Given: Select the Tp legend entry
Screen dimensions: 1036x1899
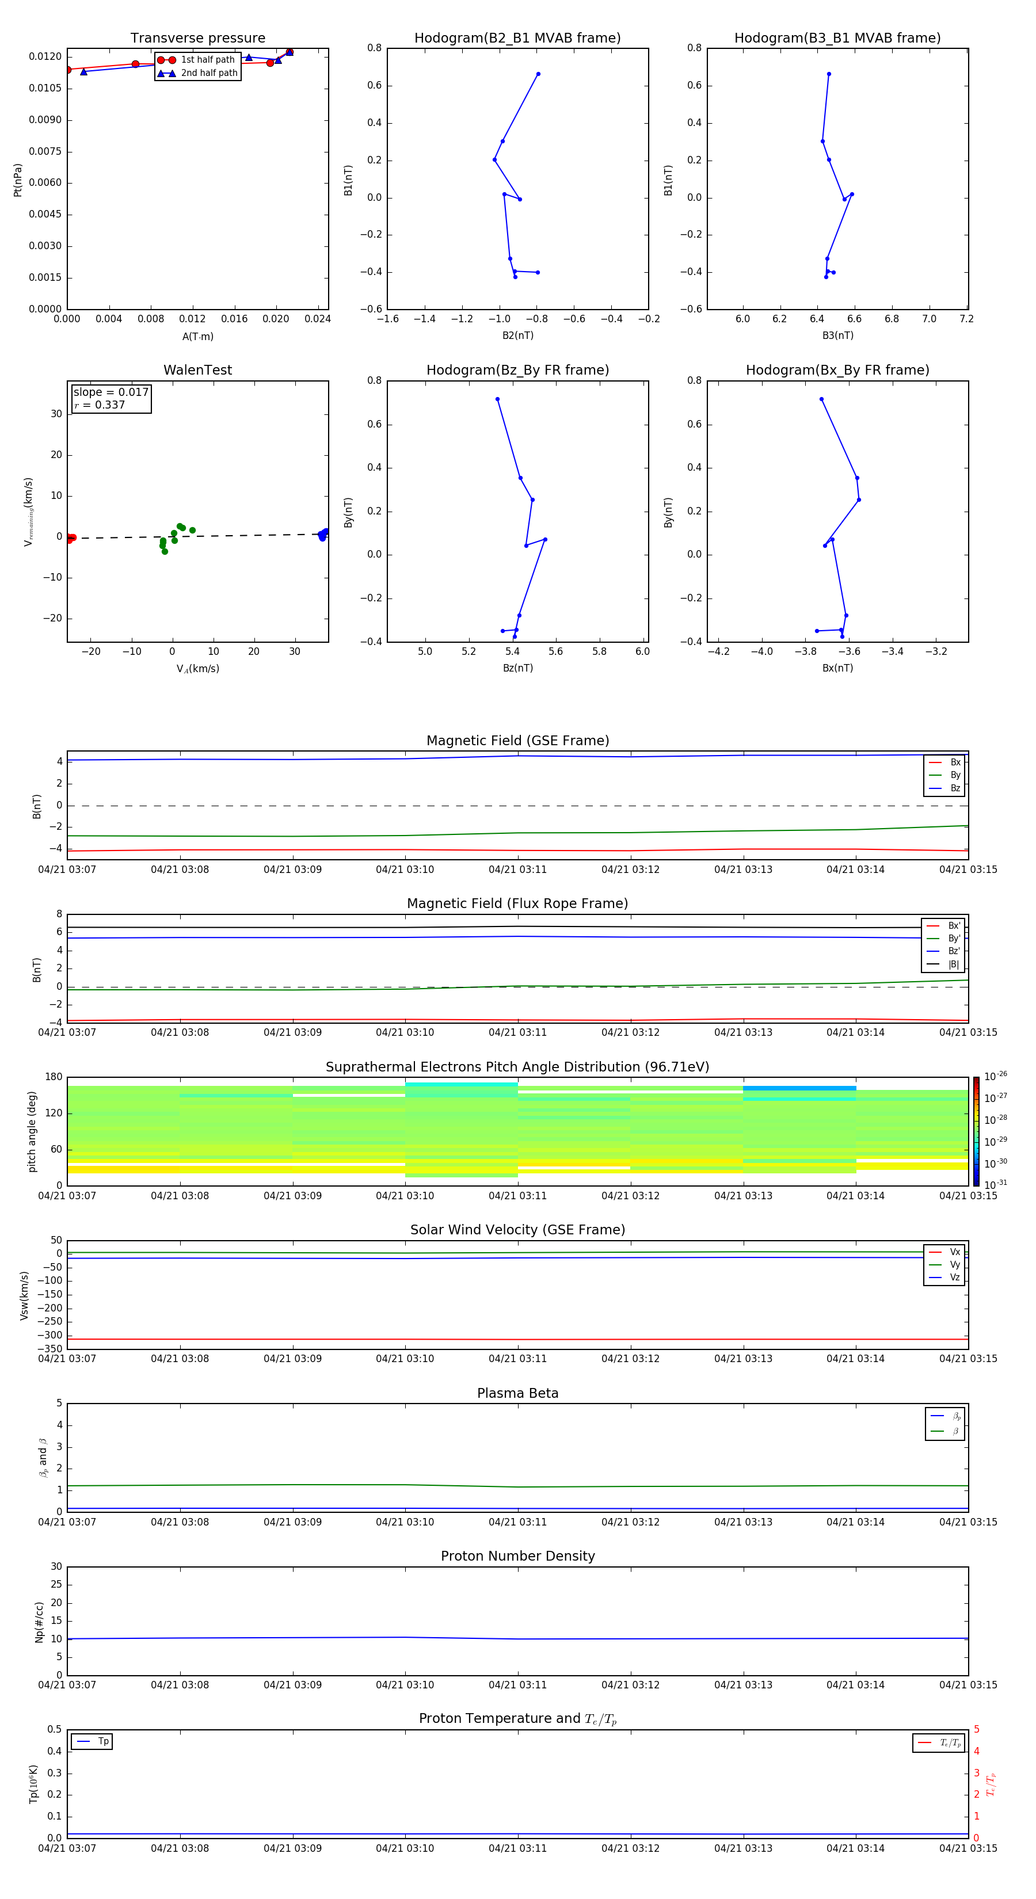Looking at the screenshot, I should point(93,1741).
